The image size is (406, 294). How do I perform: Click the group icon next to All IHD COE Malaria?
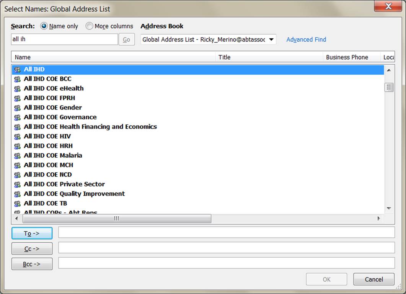[x=17, y=156]
